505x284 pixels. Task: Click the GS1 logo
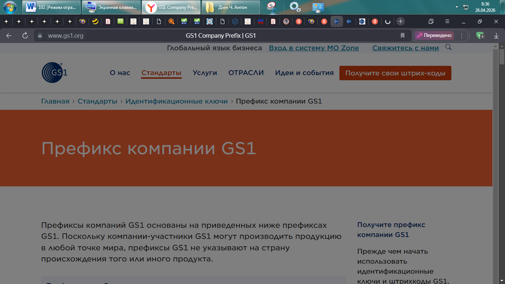click(x=54, y=72)
